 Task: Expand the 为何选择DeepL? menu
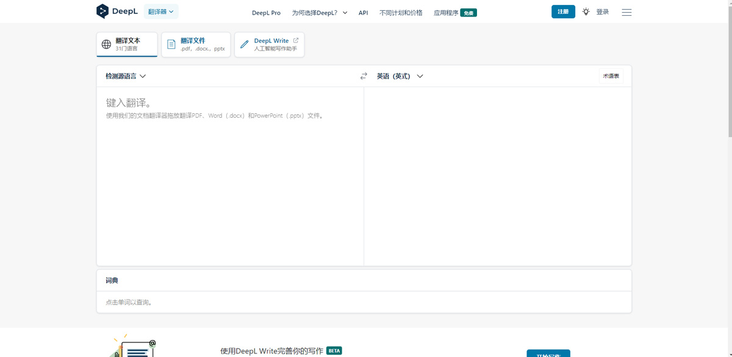click(319, 13)
